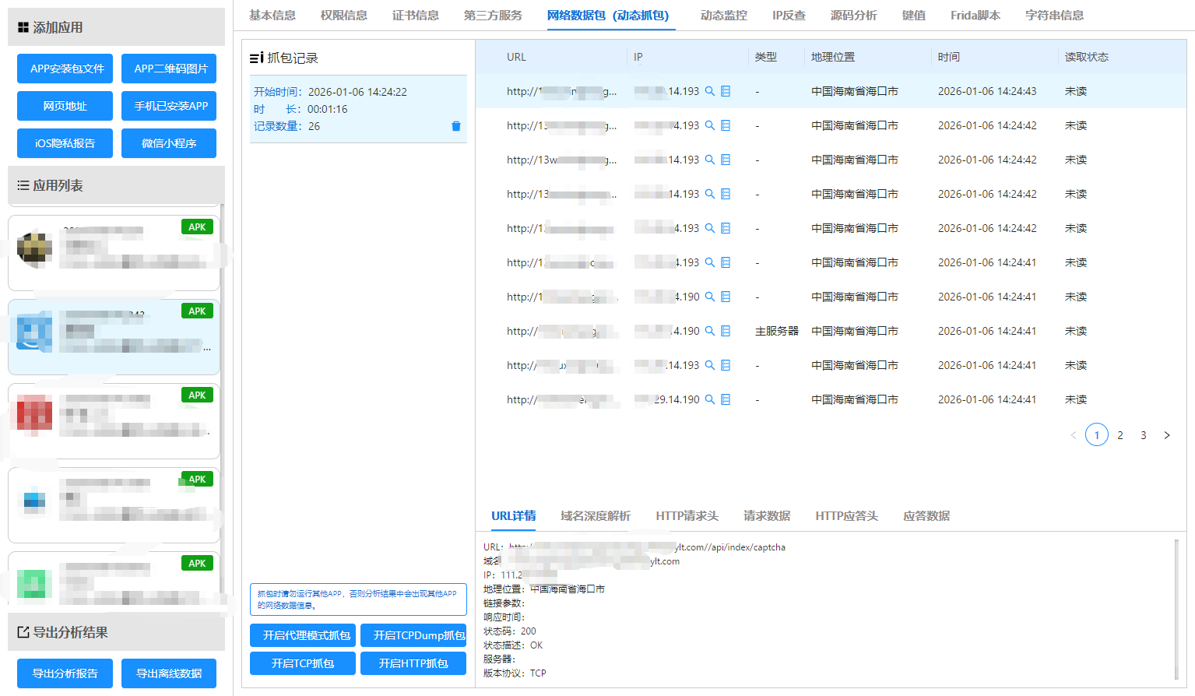The image size is (1195, 696).
Task: Select the capture record started 14:24:22
Action: 350,109
